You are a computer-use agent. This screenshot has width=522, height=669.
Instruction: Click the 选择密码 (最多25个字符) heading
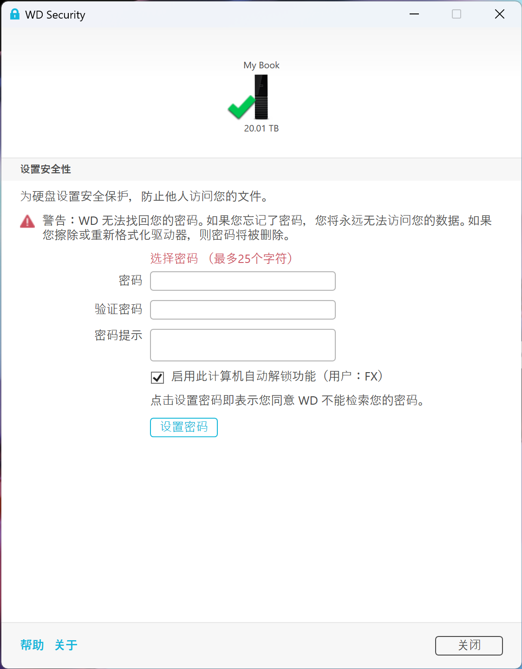(221, 258)
